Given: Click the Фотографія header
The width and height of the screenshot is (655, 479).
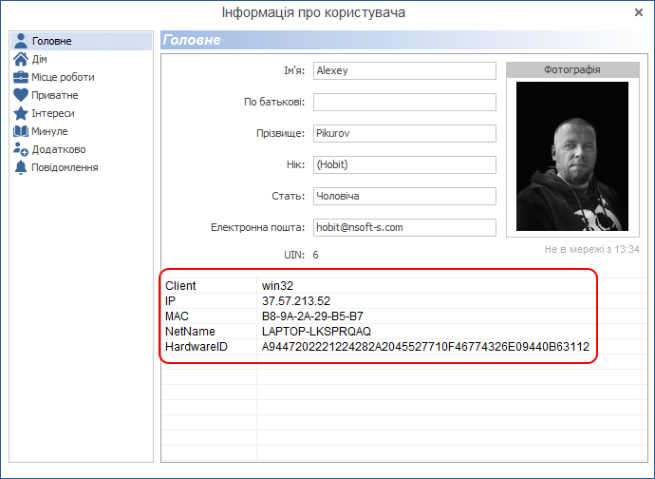Looking at the screenshot, I should click(x=572, y=70).
